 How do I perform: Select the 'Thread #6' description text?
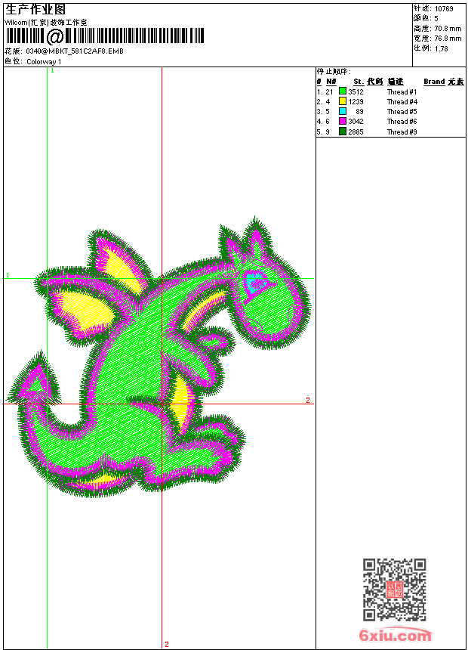(402, 122)
